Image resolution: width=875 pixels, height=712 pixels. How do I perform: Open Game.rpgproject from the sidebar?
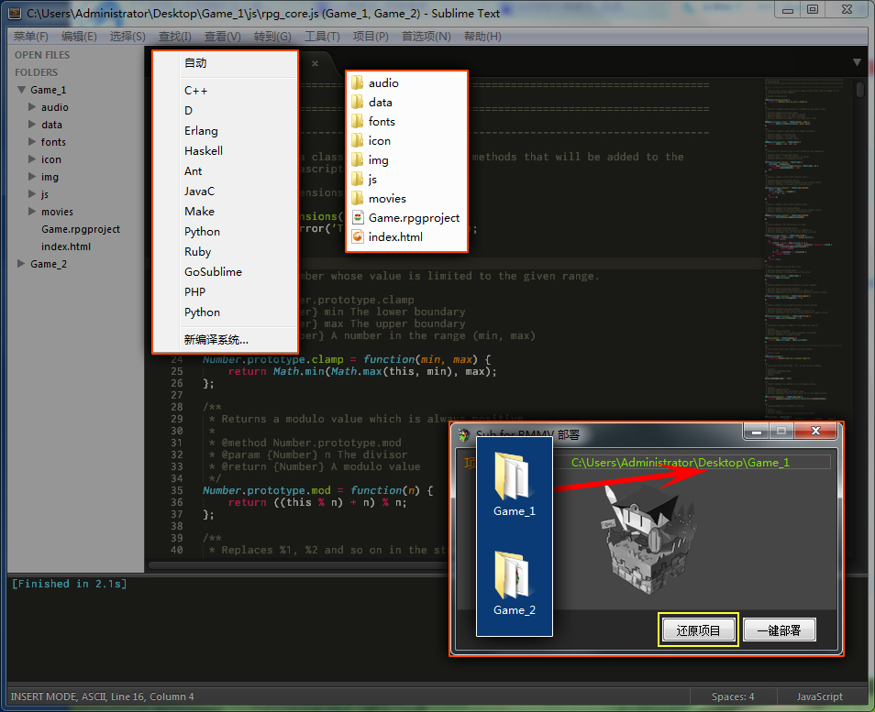tap(81, 229)
